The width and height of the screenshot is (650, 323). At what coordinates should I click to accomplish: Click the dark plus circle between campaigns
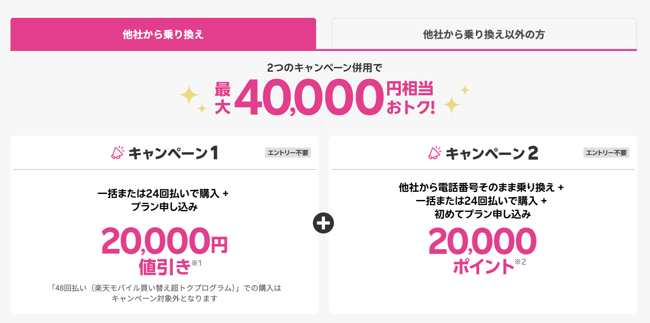pyautogui.click(x=323, y=223)
